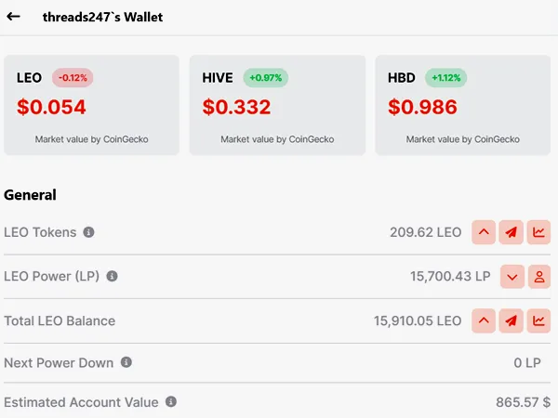
Task: Click the HBD +1.12% change badge
Action: [445, 77]
